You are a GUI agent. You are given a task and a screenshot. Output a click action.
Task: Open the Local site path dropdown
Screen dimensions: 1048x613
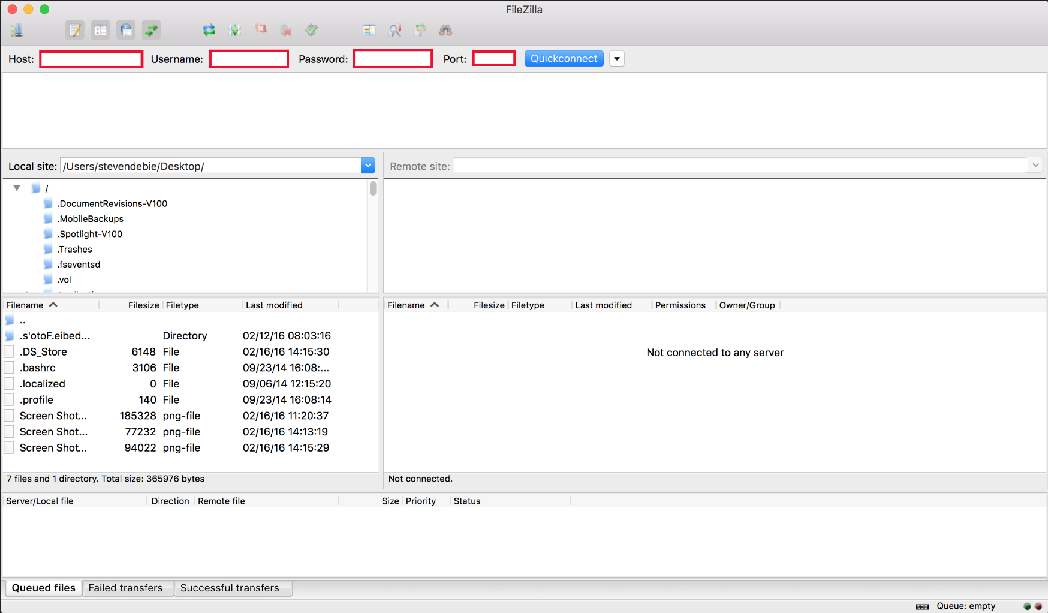(368, 166)
